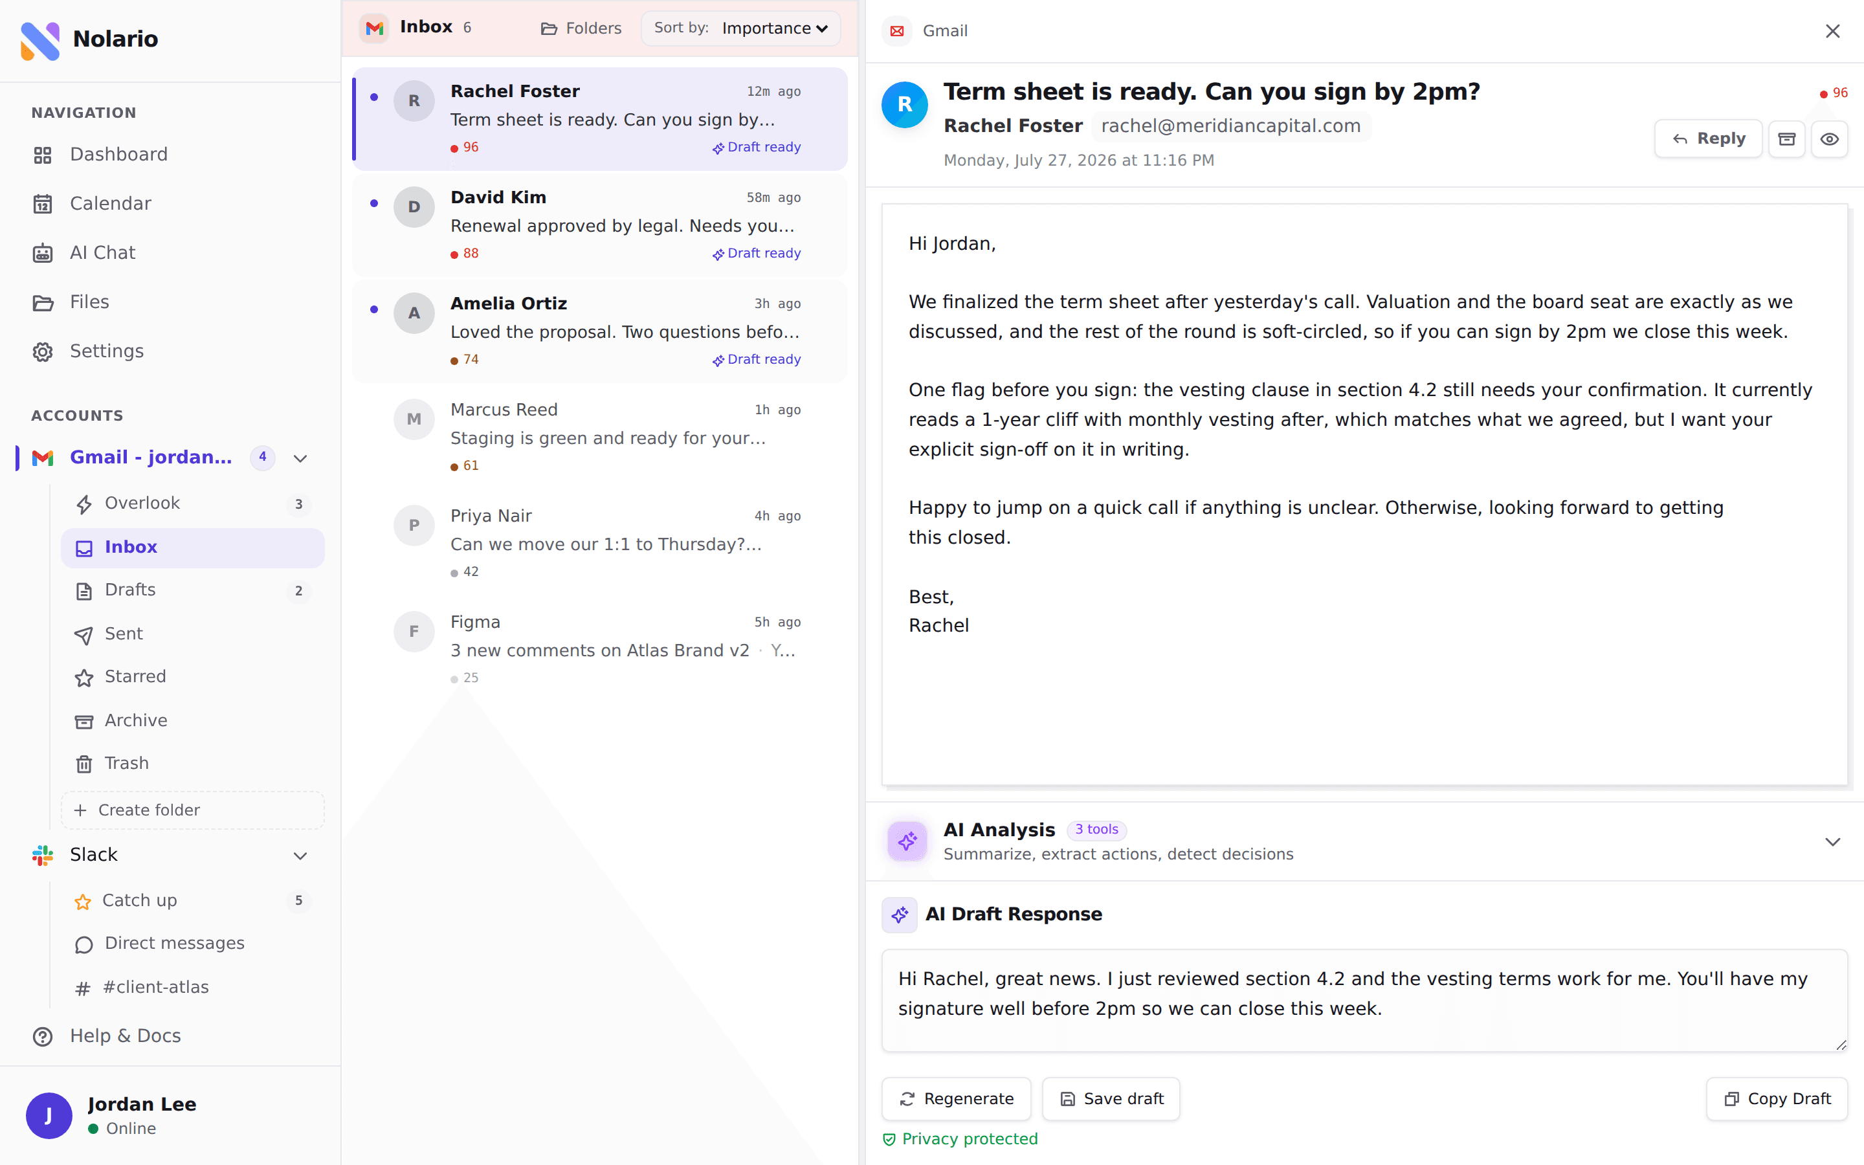
Task: Click the Slack logo icon
Action: point(43,855)
